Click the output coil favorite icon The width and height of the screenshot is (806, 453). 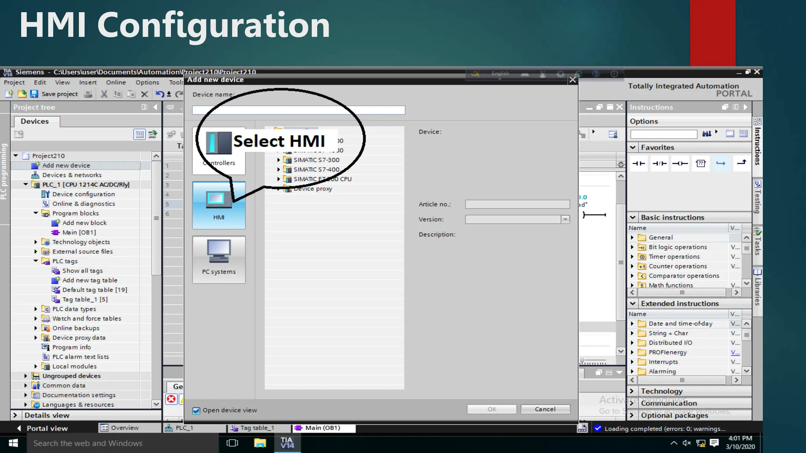point(680,163)
